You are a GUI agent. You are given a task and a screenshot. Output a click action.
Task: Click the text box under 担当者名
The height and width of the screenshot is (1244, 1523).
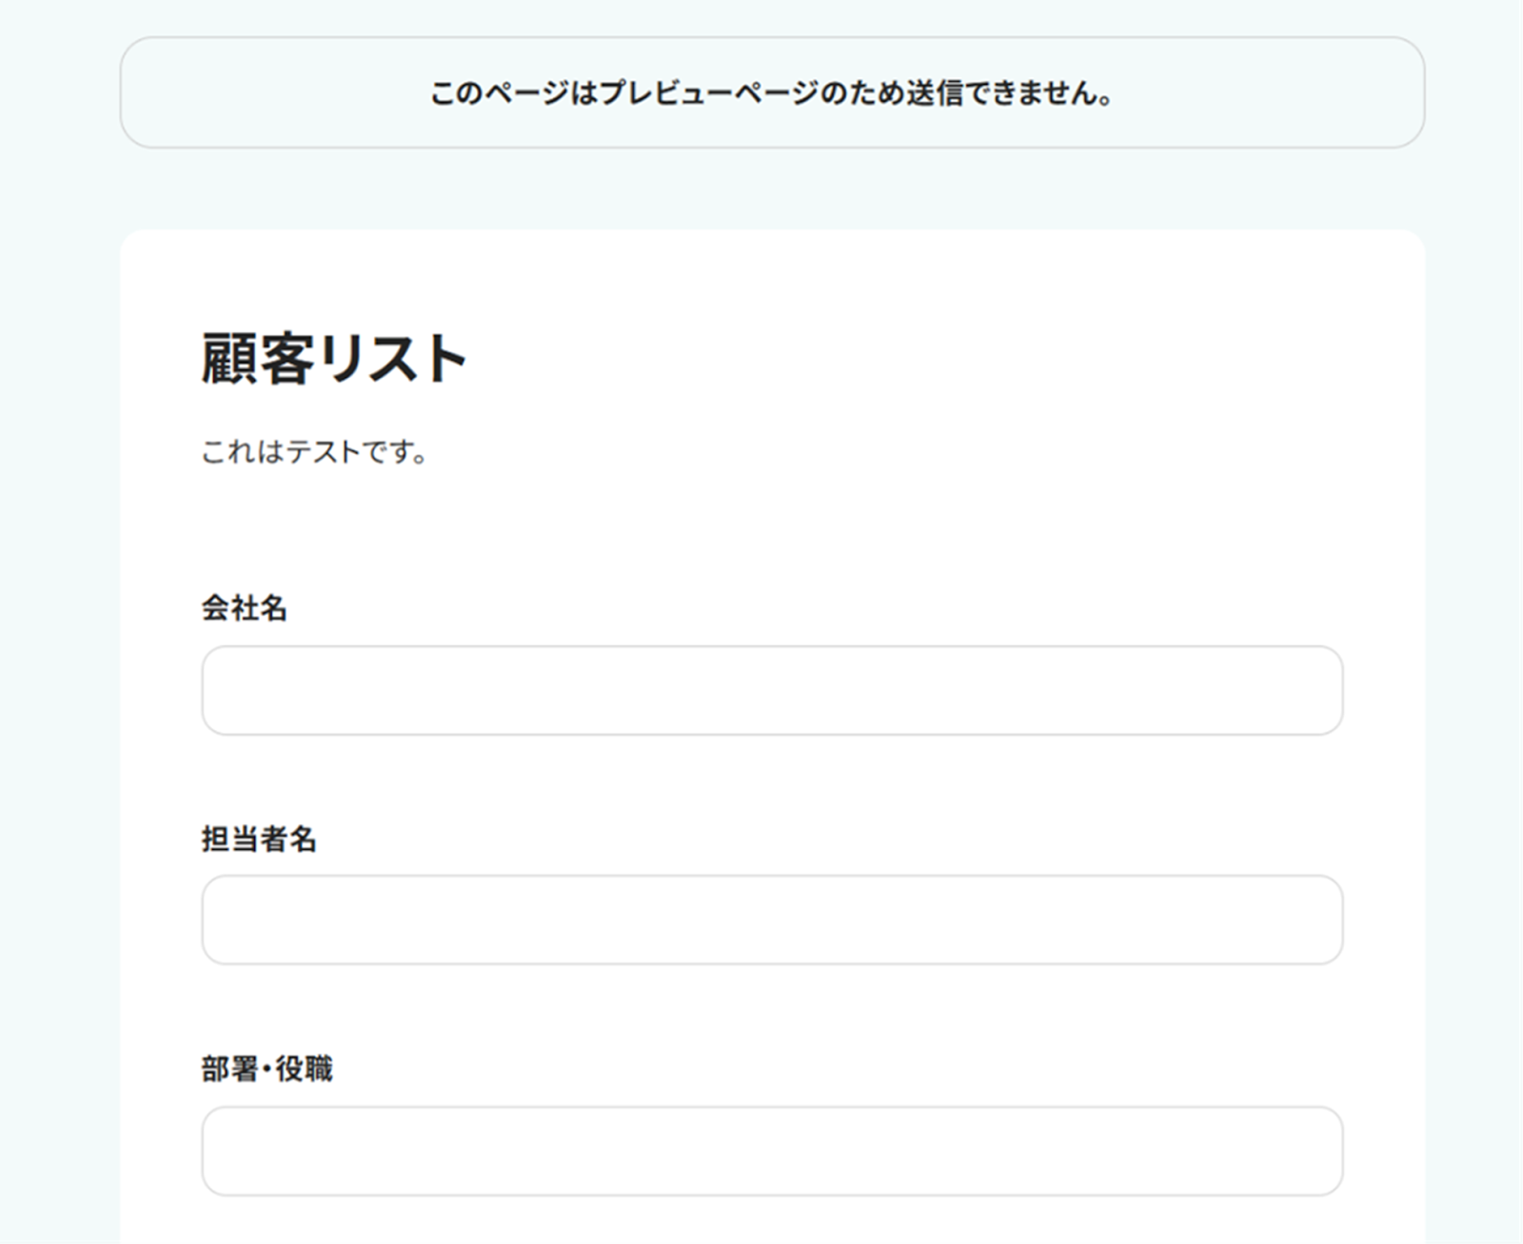772,919
